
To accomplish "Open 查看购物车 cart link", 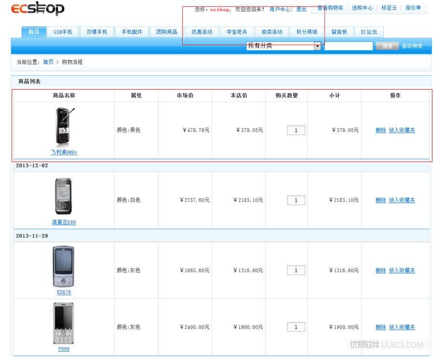I will 330,8.
